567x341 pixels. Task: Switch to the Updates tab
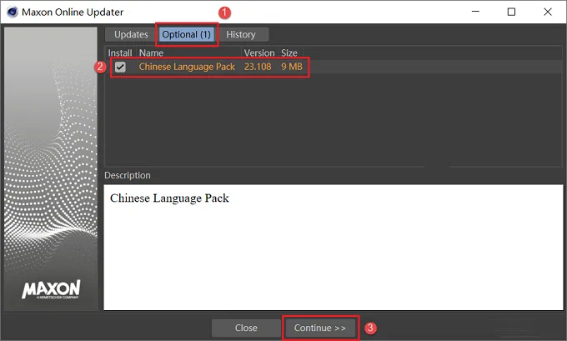[131, 34]
